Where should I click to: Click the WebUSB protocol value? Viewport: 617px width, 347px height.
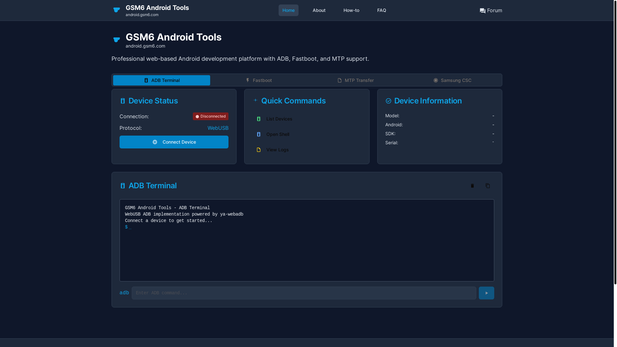coord(218,128)
